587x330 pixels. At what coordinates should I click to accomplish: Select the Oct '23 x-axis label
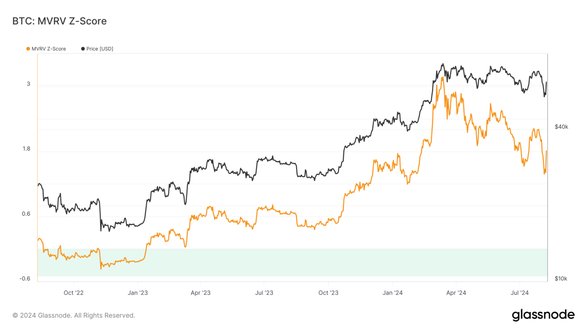328,293
